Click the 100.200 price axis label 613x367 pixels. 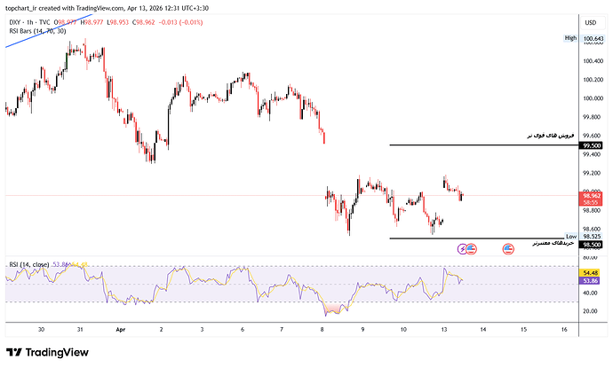coord(593,80)
